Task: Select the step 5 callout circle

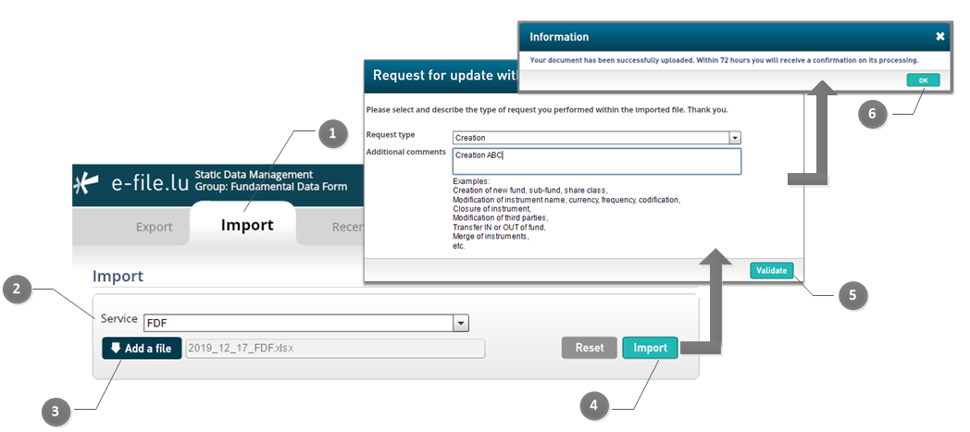Action: pyautogui.click(x=852, y=295)
